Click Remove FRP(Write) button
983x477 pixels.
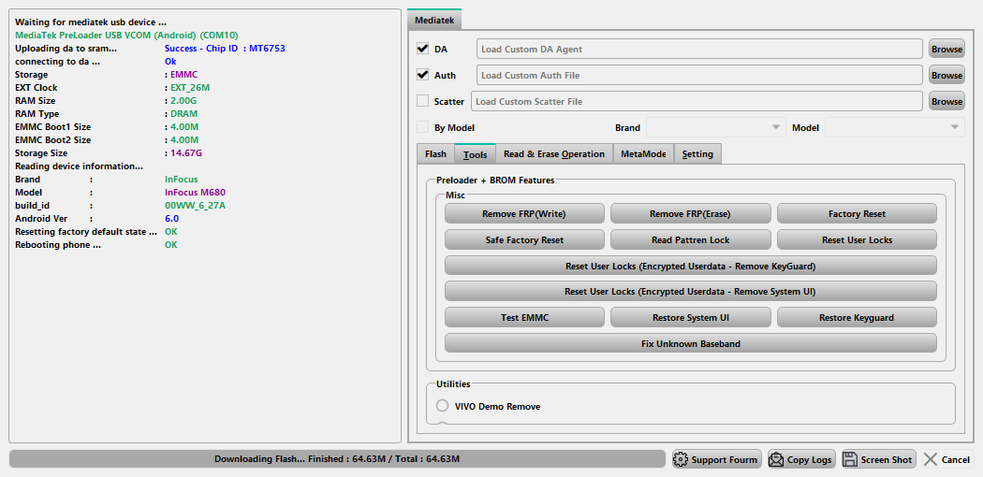(x=524, y=214)
